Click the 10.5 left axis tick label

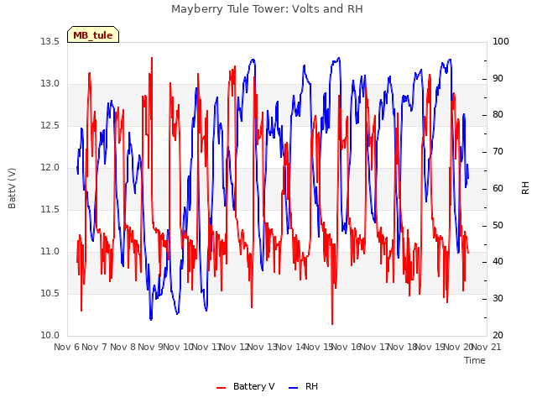(50, 294)
